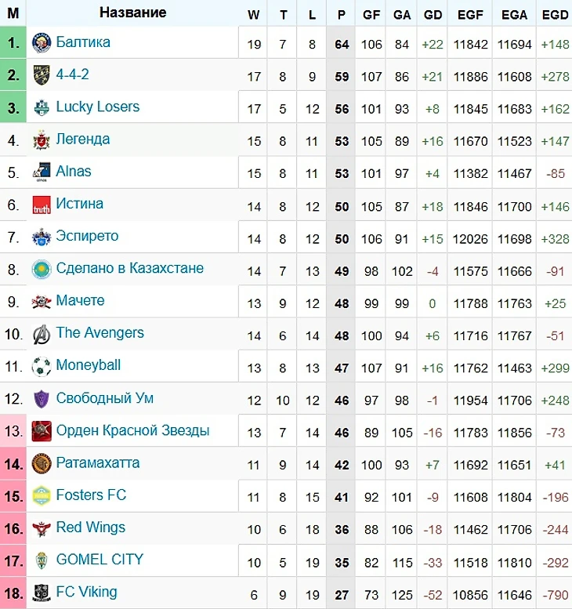The height and width of the screenshot is (609, 572).
Task: Click the Lucky Losers team logo
Action: click(41, 108)
